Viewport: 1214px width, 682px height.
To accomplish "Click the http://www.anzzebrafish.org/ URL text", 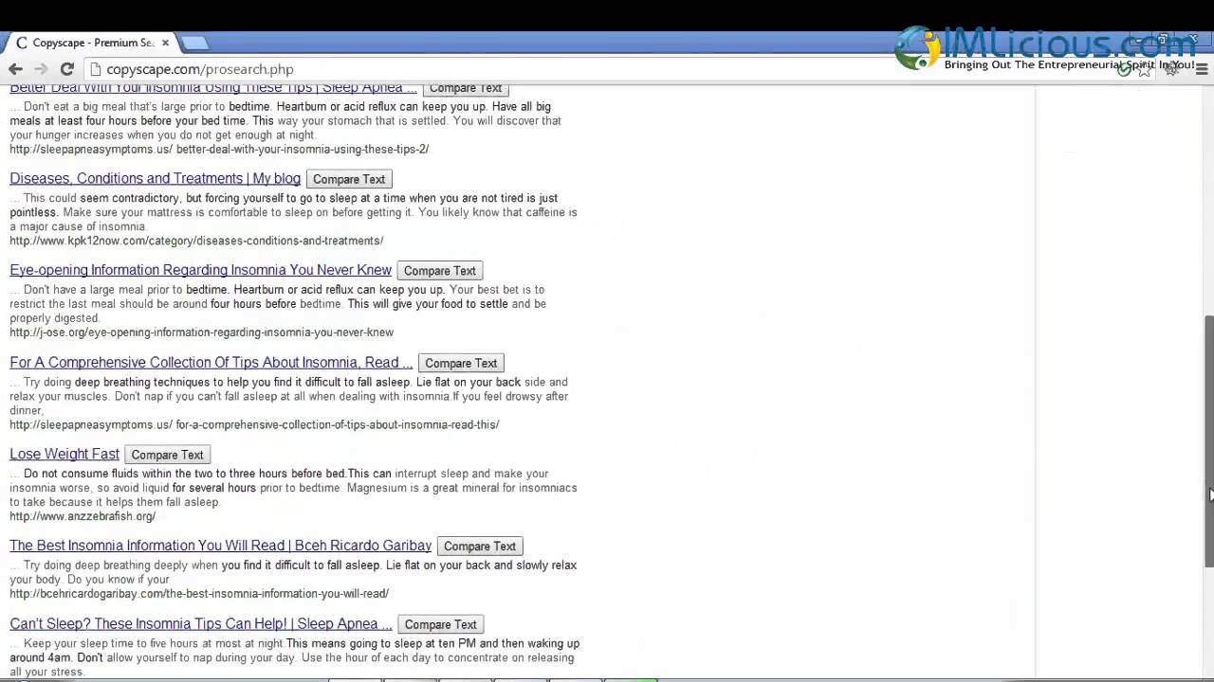I will click(x=83, y=516).
